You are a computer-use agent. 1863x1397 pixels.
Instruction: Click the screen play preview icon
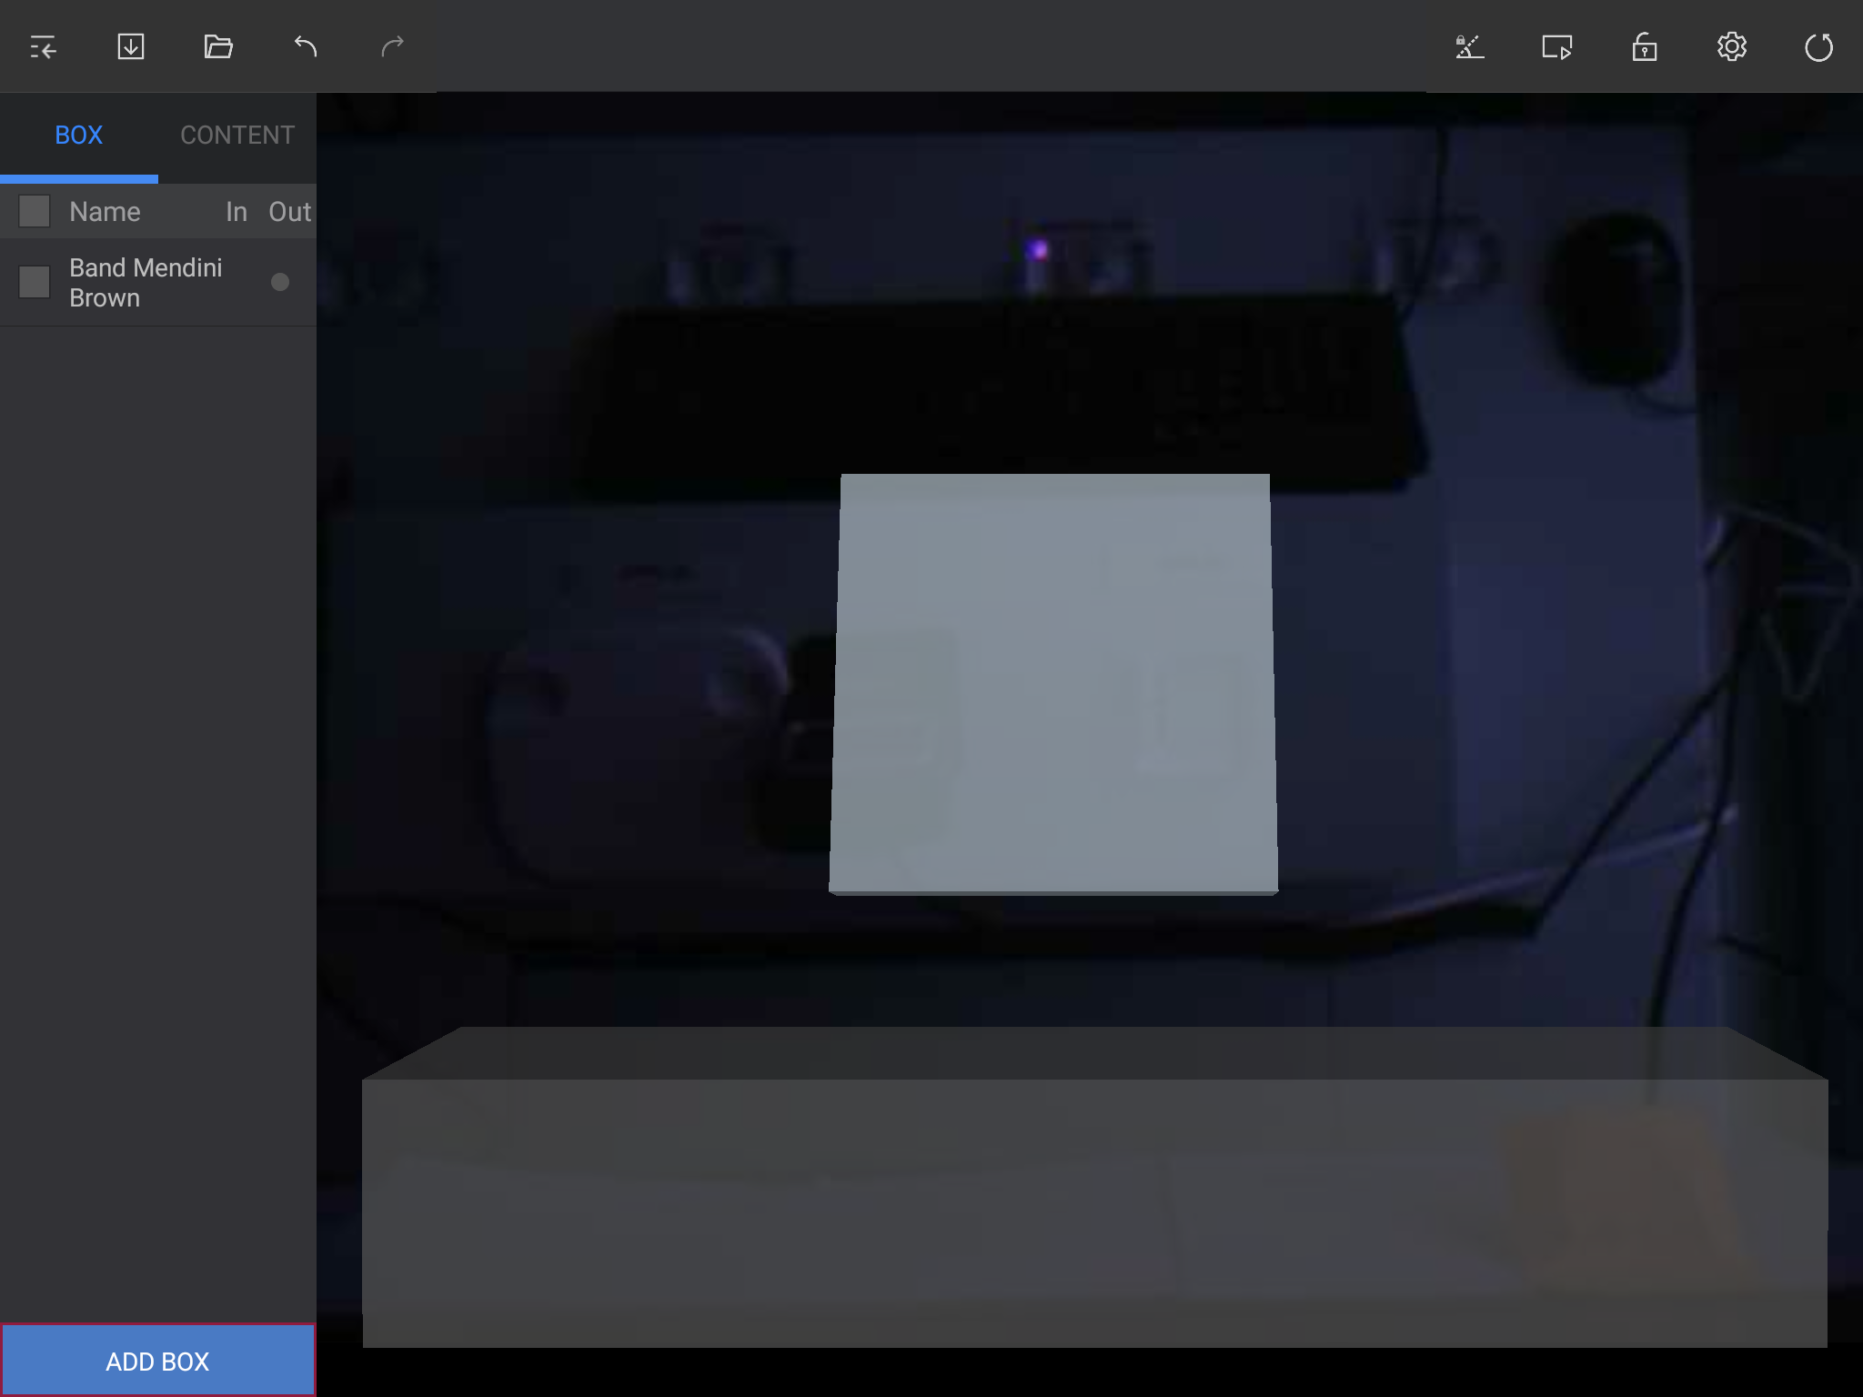tap(1556, 46)
